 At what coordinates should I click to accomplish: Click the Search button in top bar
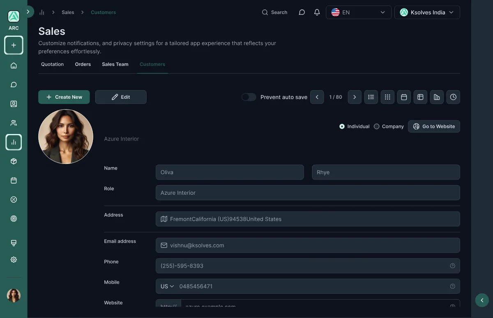(x=275, y=12)
